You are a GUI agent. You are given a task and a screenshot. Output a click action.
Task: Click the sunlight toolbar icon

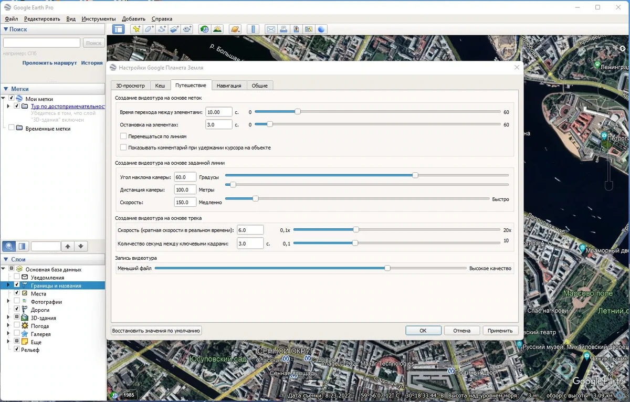point(217,29)
